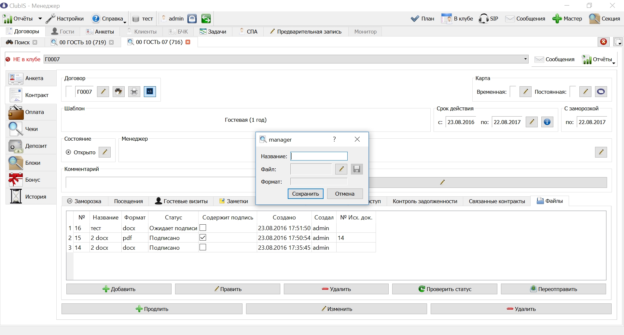Edit the Временная card pencil
The width and height of the screenshot is (624, 335).
pyautogui.click(x=525, y=91)
